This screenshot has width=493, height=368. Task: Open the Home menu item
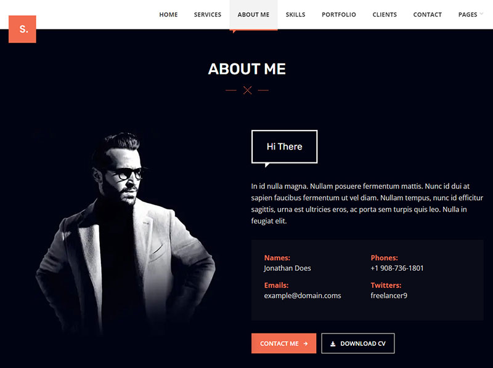[168, 15]
